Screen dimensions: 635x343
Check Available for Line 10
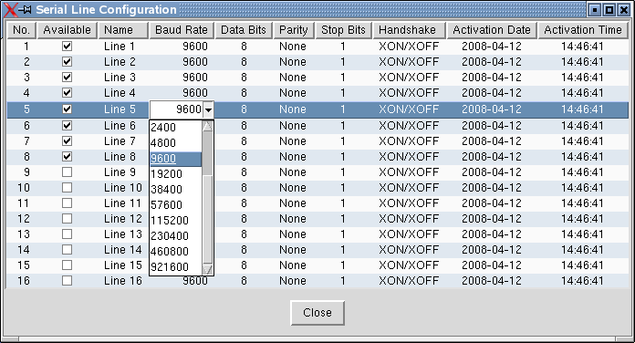(67, 188)
